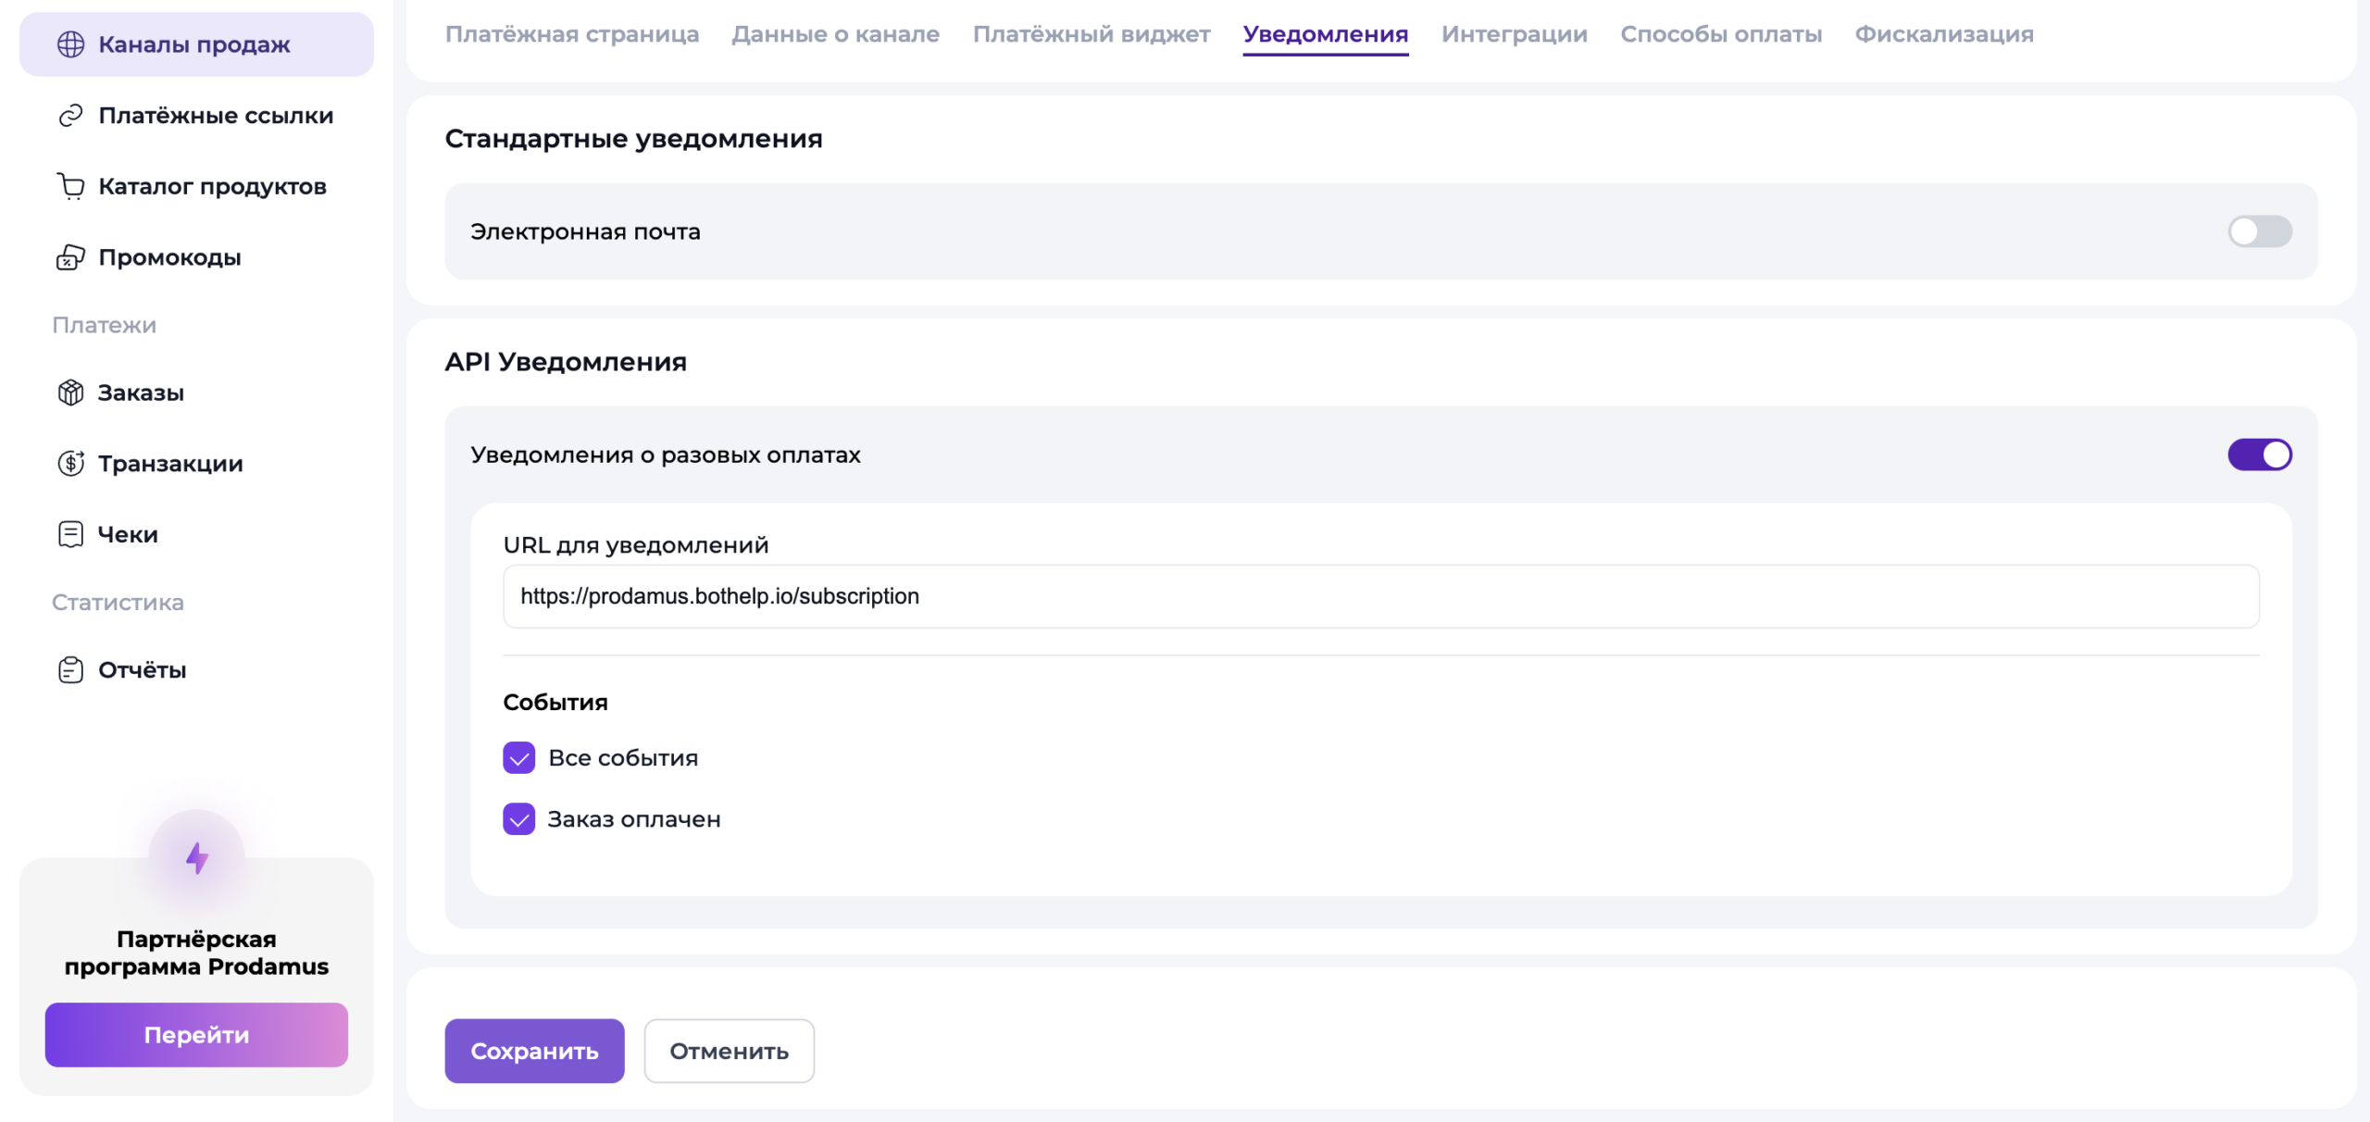Screen dimensions: 2370x1122
Task: Click the coupon icon next to Промокоды
Action: point(70,257)
